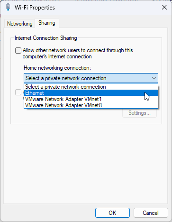
Task: Click the "computer's Internet connection" checkbox label text
Action: coord(57,56)
